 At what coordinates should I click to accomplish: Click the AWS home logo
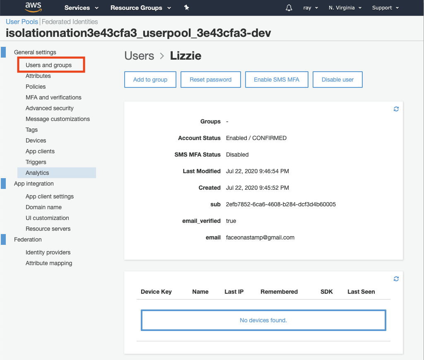[x=33, y=7]
